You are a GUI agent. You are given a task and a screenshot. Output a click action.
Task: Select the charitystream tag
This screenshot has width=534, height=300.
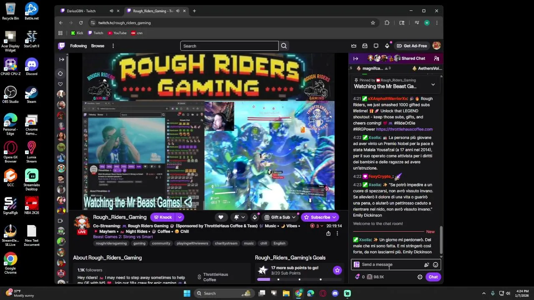[226, 243]
